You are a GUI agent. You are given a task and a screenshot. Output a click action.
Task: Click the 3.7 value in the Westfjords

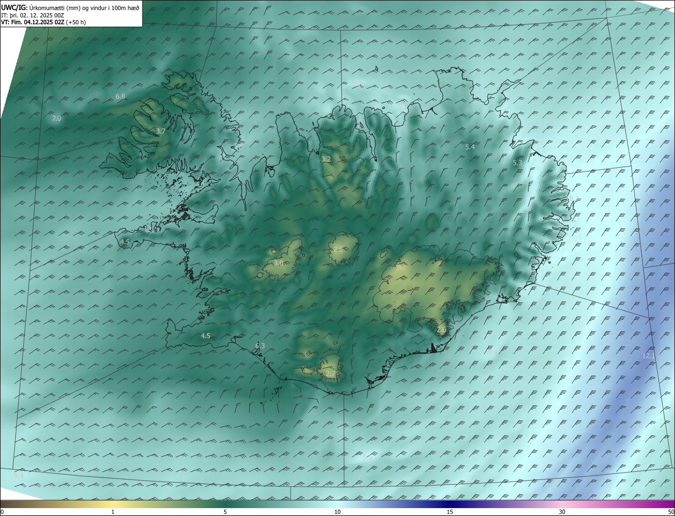tap(161, 131)
